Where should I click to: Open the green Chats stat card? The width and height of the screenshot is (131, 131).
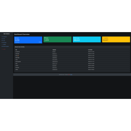coord(58,39)
